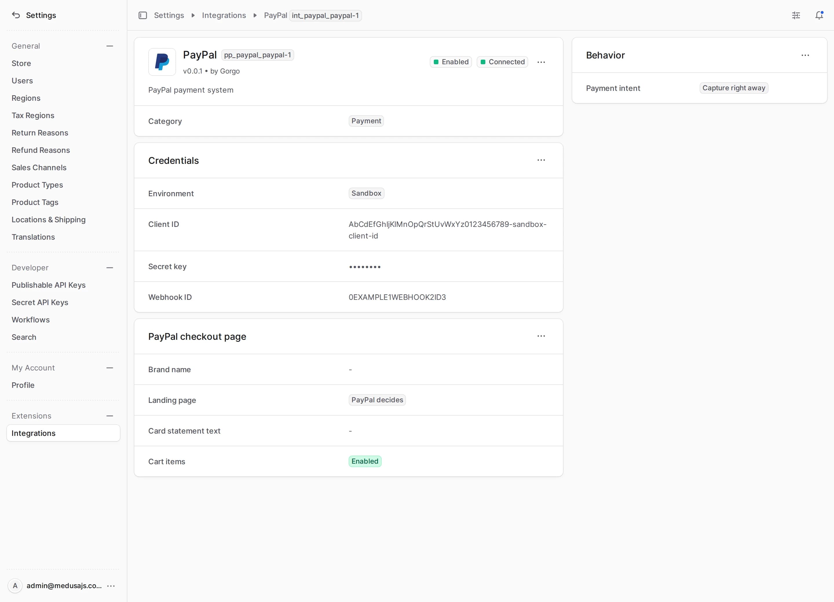This screenshot has width=834, height=602.
Task: Collapse the Extensions sidebar section
Action: (x=109, y=416)
